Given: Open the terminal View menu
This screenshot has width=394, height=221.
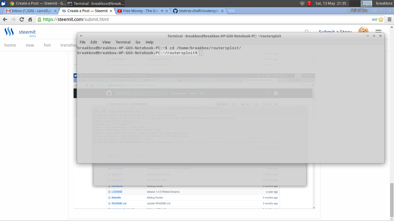Looking at the screenshot, I should 106,42.
